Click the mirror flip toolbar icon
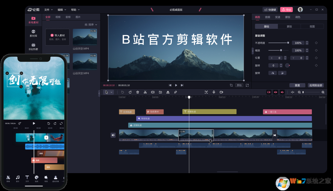Image resolution: width=333 pixels, height=191 pixels. click(x=168, y=92)
